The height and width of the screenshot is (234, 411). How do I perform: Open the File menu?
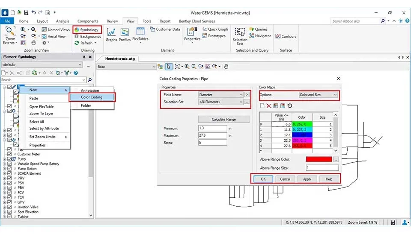point(7,21)
